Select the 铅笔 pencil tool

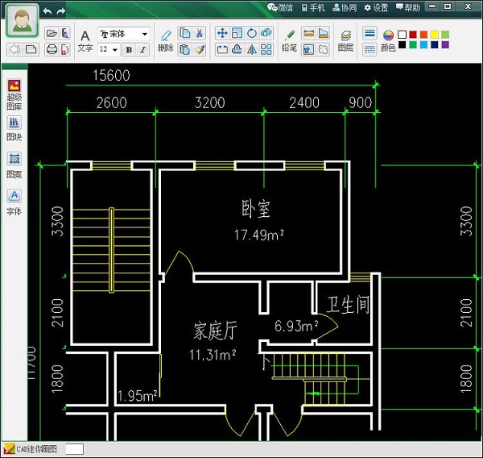pos(289,40)
